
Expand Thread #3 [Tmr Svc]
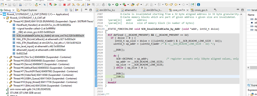[7, 57]
